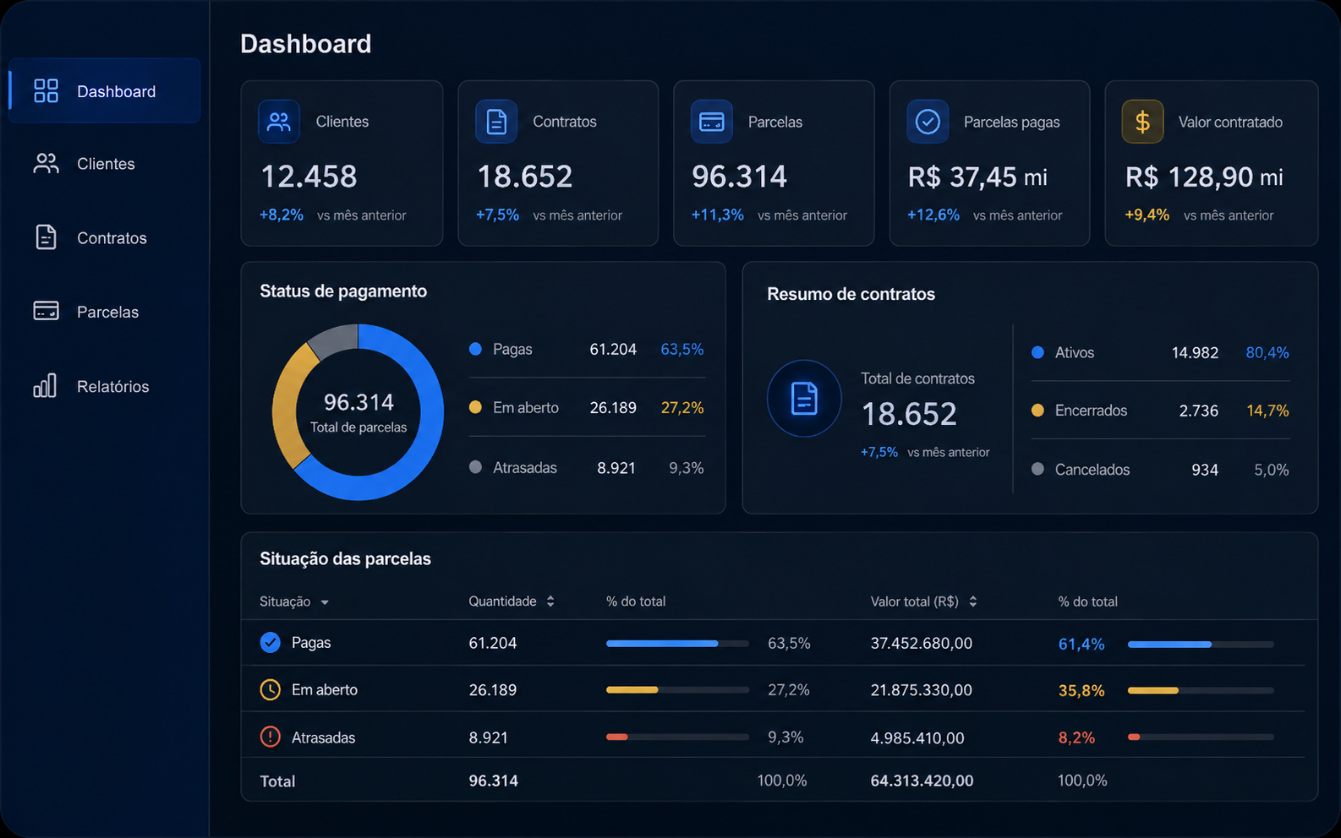
Task: Click the "80,4%" Ativos percentage
Action: click(1267, 352)
